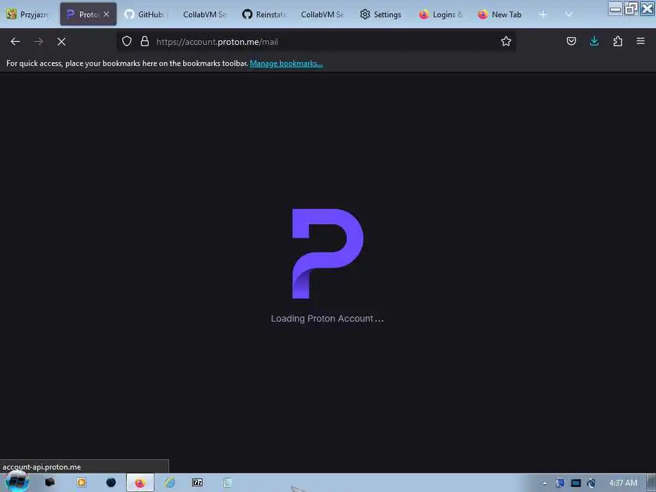This screenshot has height=492, width=656.
Task: Save the page to Pocket
Action: click(x=571, y=41)
